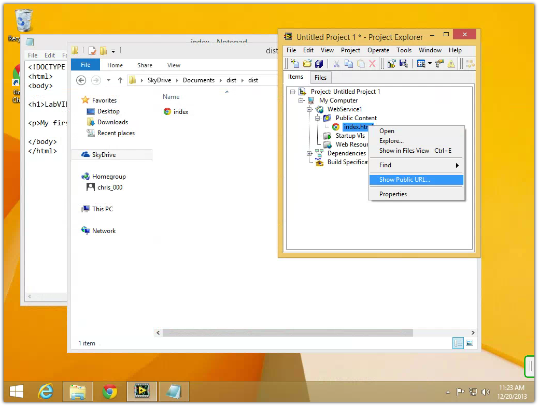
Task: Switch to the Files tab
Action: pyautogui.click(x=320, y=78)
